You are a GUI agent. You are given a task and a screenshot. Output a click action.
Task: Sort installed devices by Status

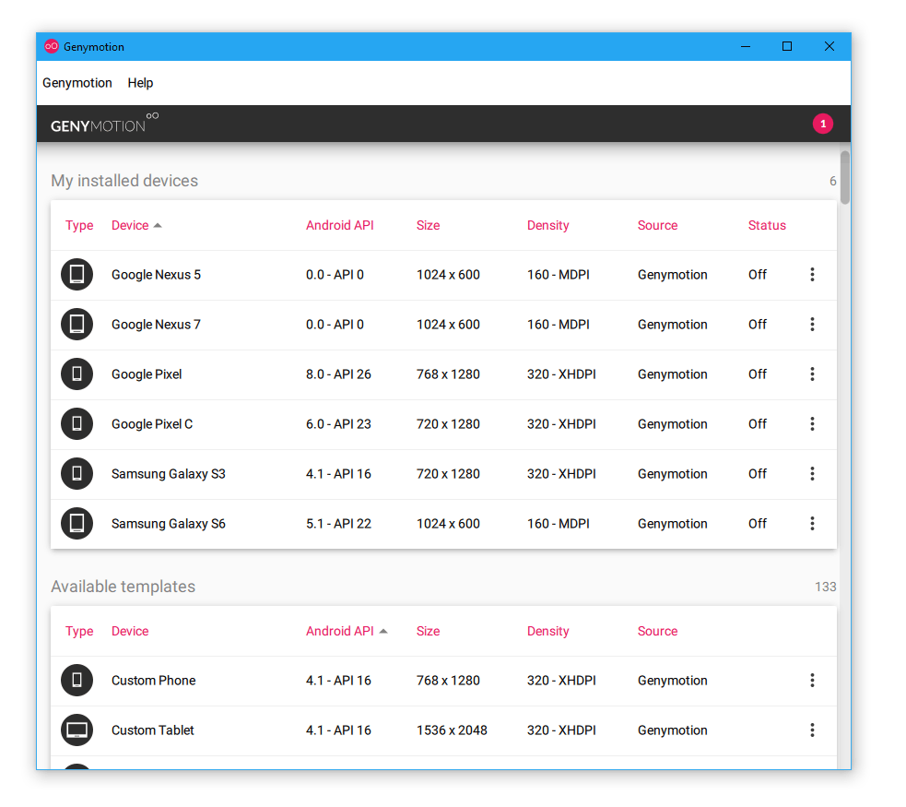[767, 225]
